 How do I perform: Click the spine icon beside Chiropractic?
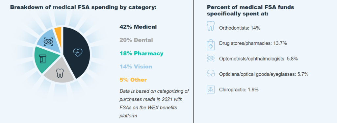pos(211,89)
